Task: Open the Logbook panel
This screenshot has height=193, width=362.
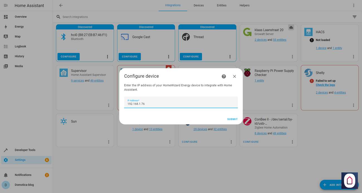Action: point(26,47)
